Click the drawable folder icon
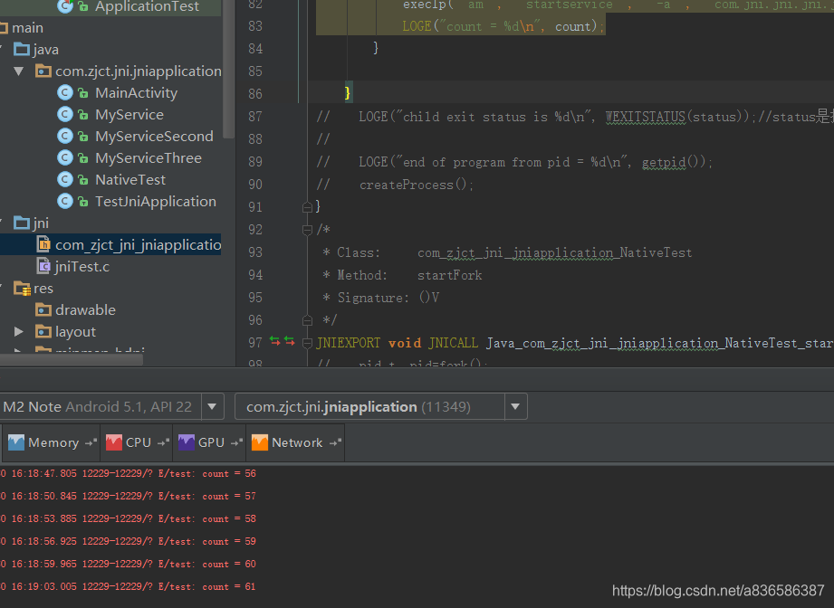This screenshot has width=834, height=608. [43, 309]
